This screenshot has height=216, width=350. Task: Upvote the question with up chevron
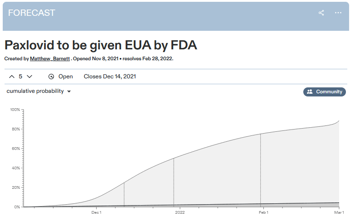point(12,77)
